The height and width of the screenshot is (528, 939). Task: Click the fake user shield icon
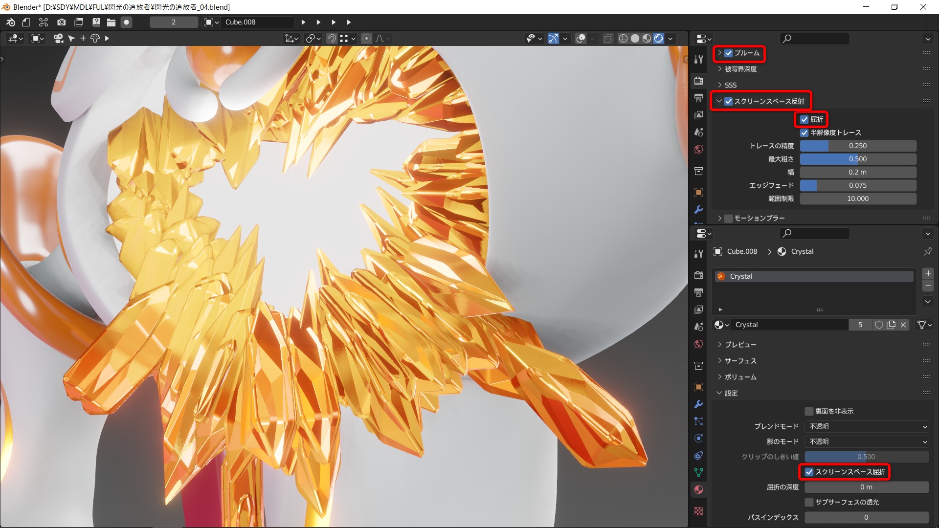pos(879,325)
